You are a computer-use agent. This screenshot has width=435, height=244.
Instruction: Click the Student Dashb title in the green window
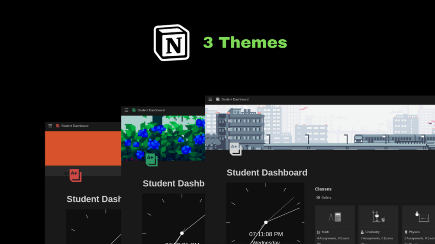(x=174, y=184)
